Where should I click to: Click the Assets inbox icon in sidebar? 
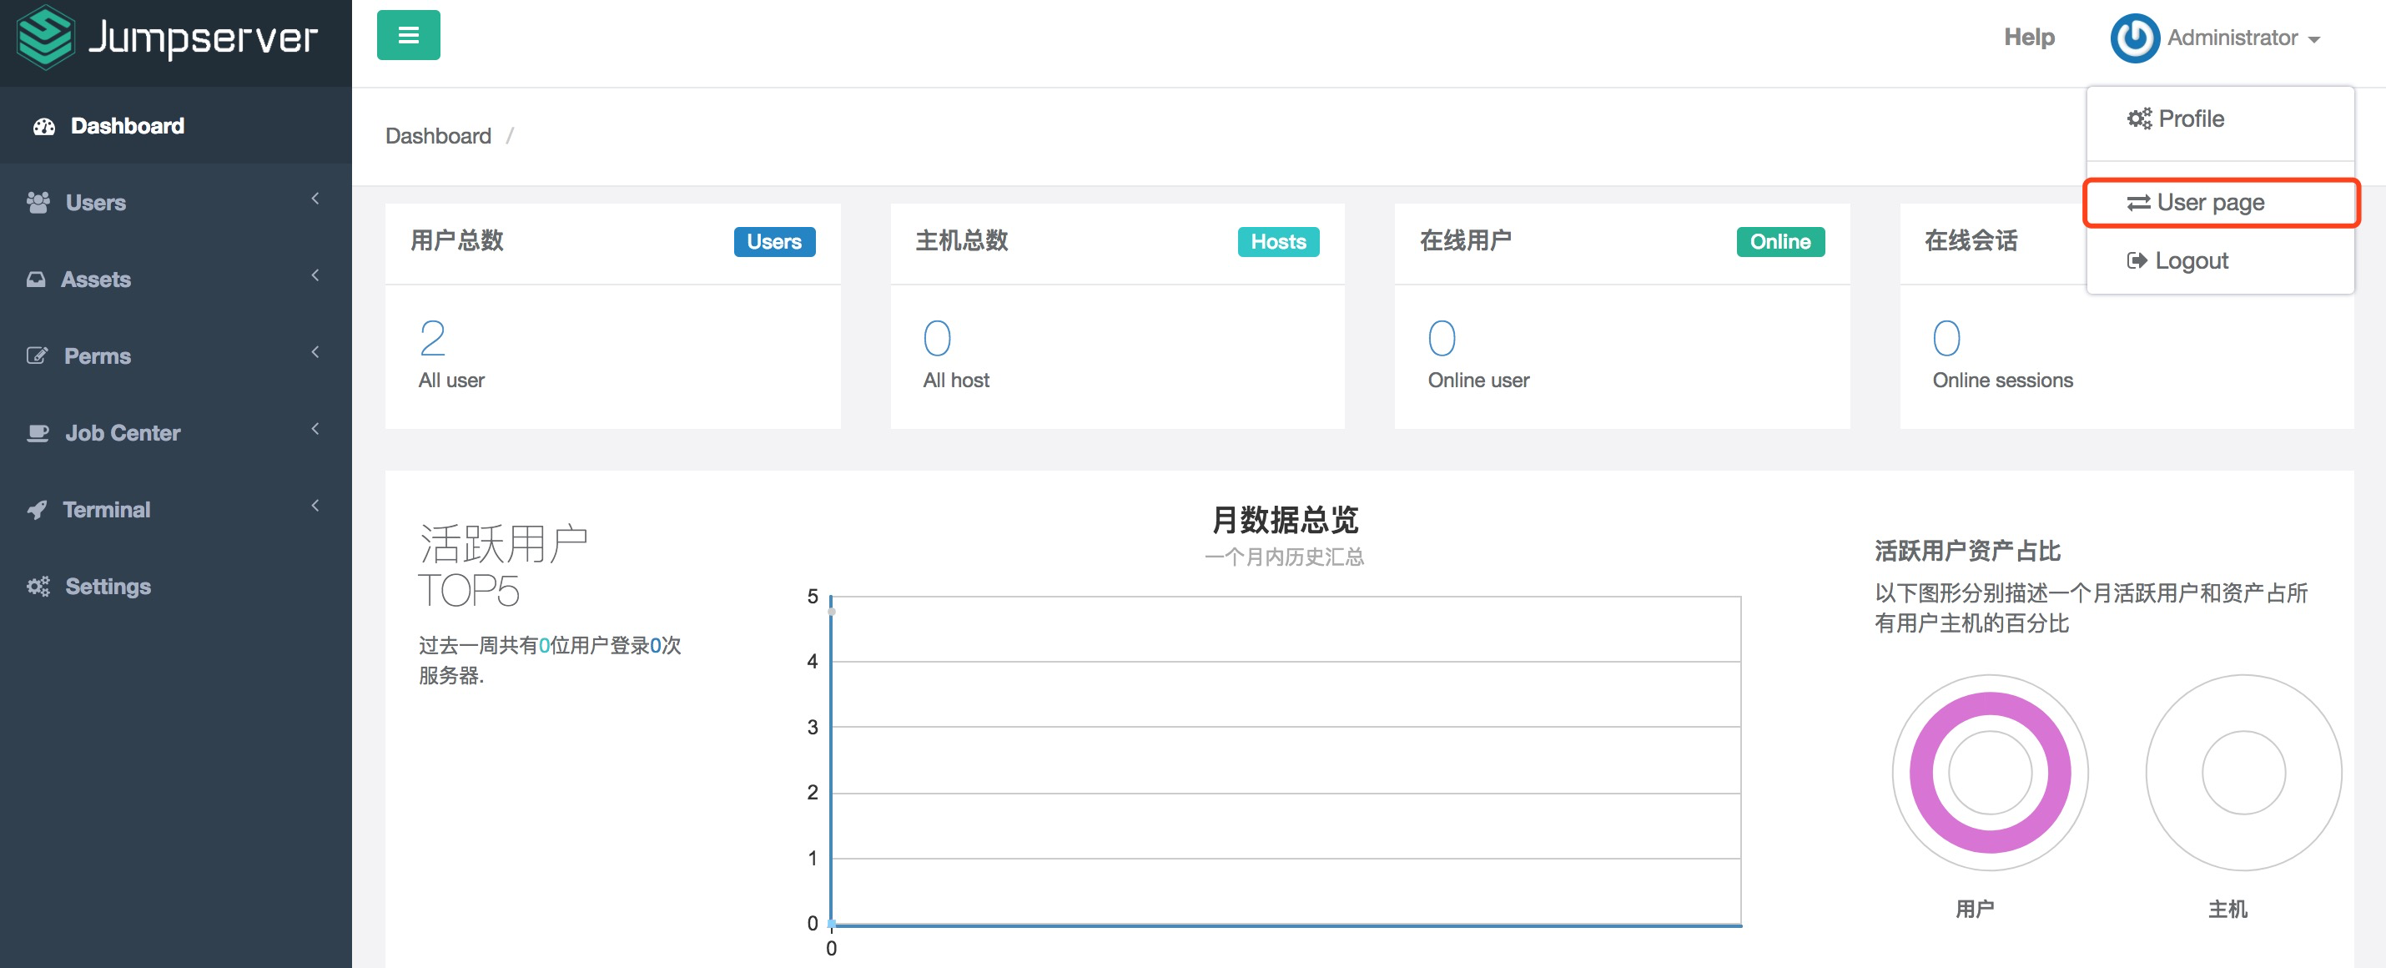tap(36, 279)
